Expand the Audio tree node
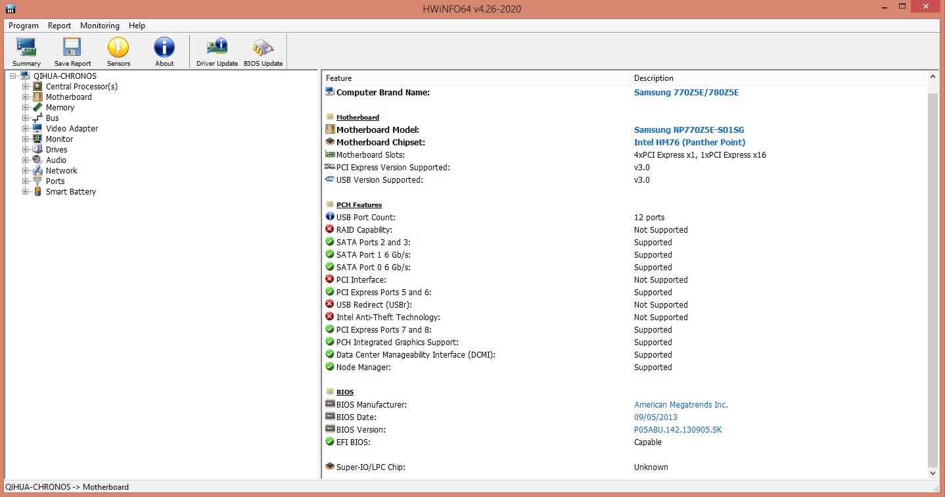The image size is (945, 497). [25, 160]
